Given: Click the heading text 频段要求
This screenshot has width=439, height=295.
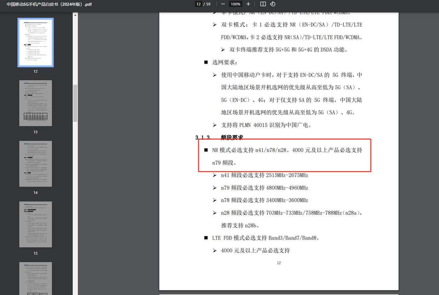Looking at the screenshot, I should (x=232, y=138).
